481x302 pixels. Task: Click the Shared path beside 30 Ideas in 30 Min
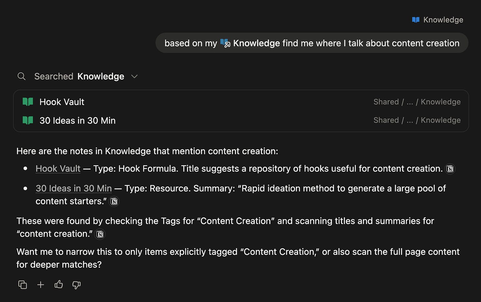417,120
